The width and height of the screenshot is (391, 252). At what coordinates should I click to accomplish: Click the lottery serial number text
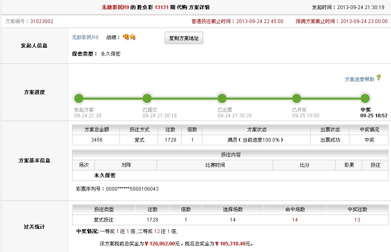coord(117,189)
